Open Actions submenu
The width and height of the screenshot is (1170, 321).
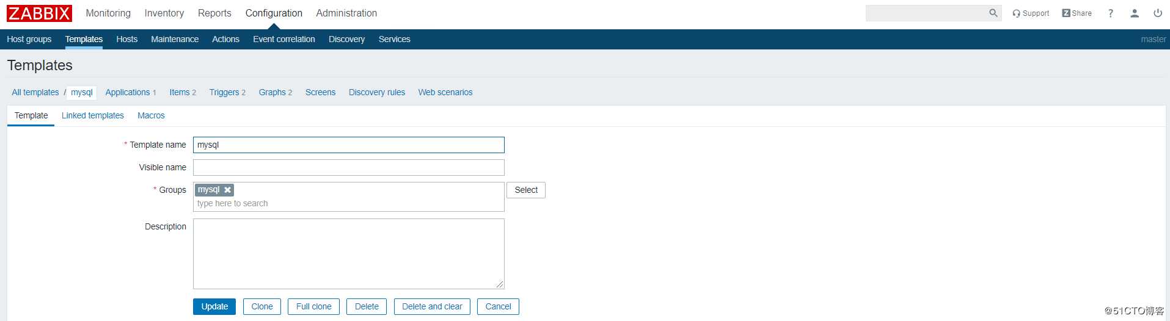click(225, 39)
